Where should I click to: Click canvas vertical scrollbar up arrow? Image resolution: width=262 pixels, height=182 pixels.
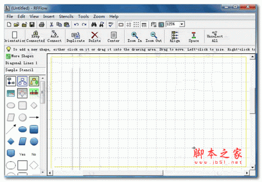[252, 57]
